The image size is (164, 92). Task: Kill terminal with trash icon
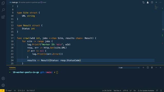point(152,67)
